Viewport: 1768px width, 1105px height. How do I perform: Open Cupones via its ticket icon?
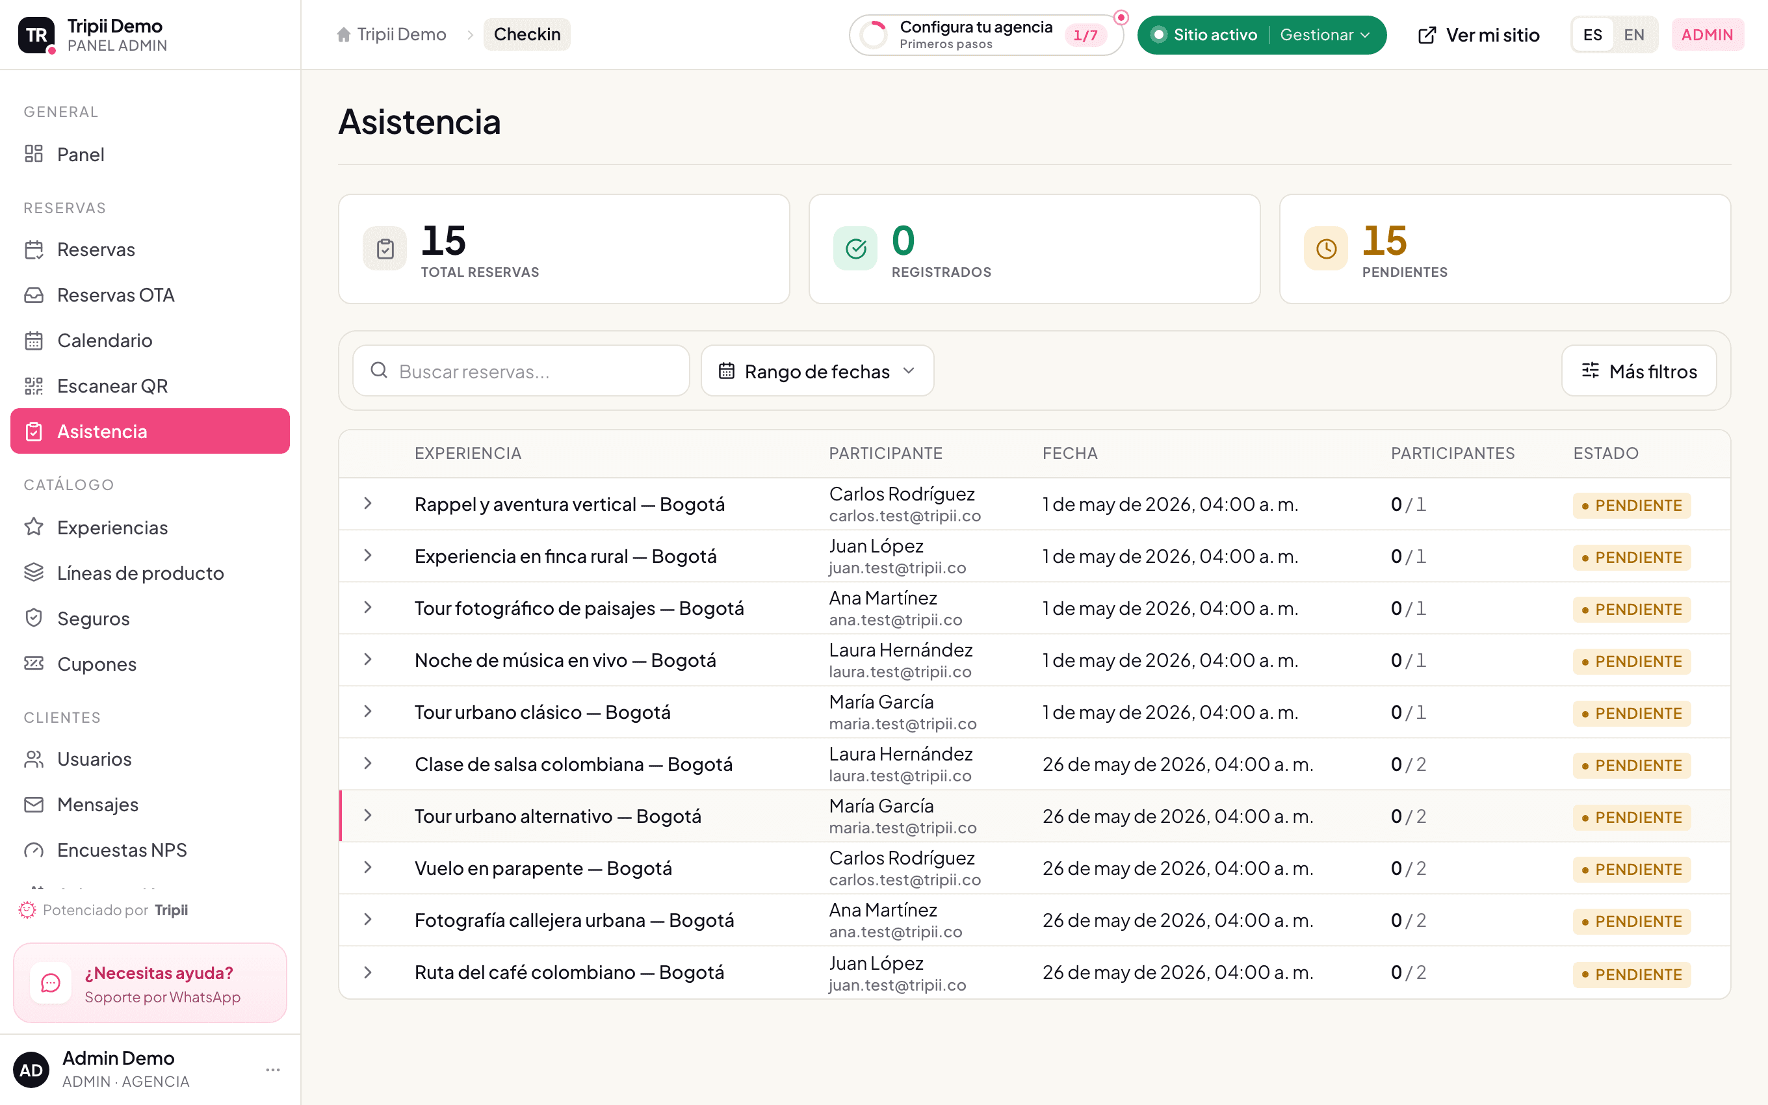(34, 664)
